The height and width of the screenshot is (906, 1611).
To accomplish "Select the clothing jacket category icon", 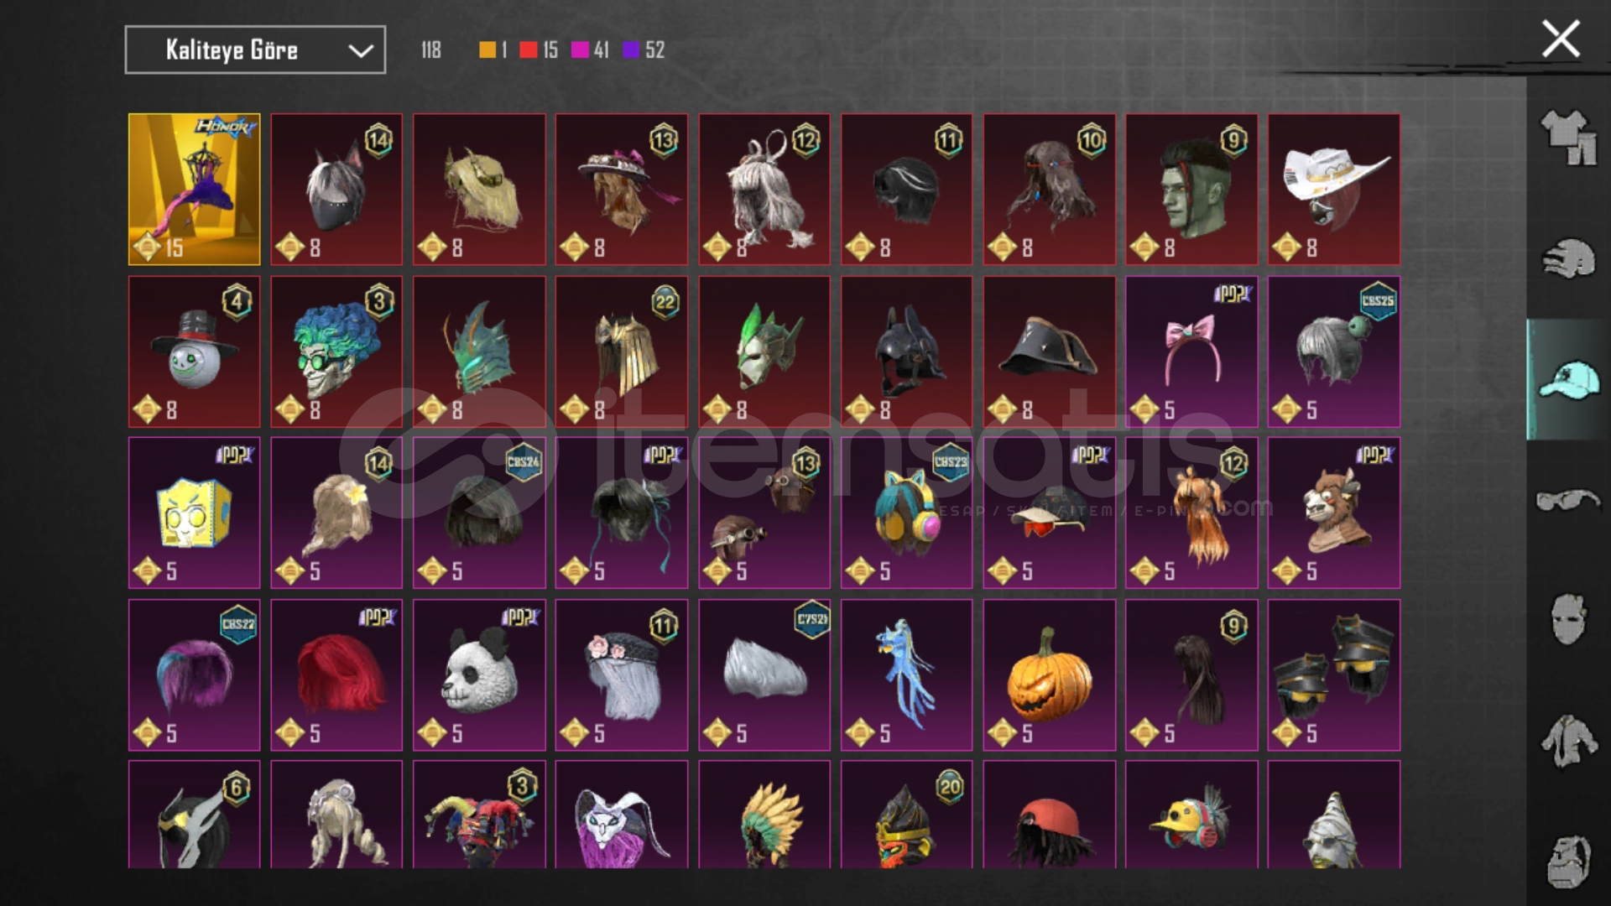I will pos(1568,741).
